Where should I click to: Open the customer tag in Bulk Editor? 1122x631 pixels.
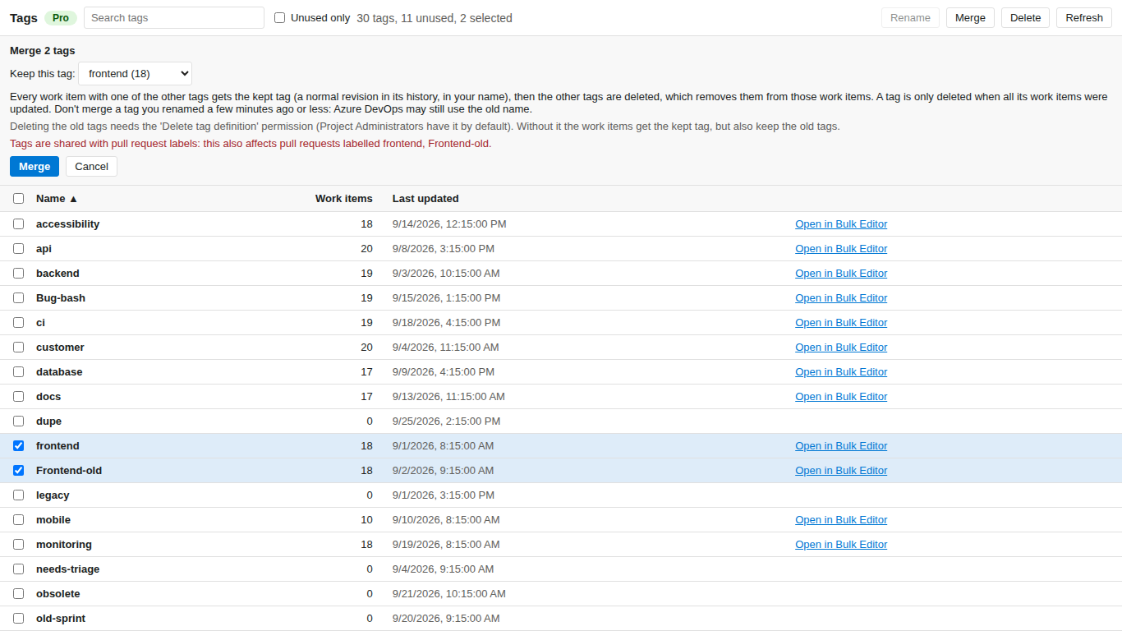click(x=841, y=348)
